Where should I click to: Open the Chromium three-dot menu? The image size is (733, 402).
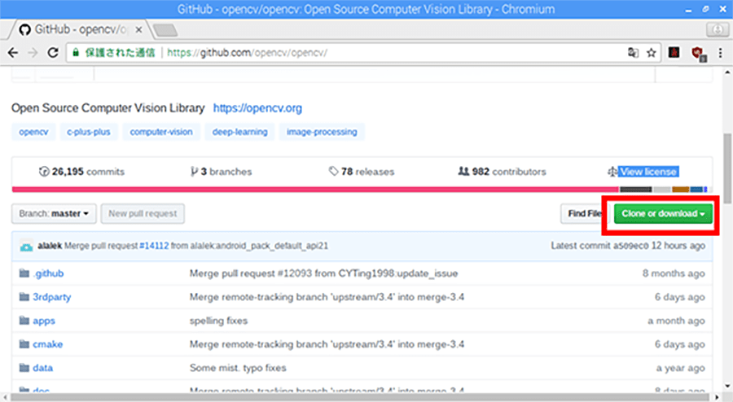[721, 53]
